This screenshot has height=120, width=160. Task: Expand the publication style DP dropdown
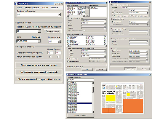click(39, 31)
